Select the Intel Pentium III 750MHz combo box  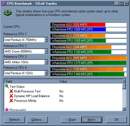click(26, 40)
